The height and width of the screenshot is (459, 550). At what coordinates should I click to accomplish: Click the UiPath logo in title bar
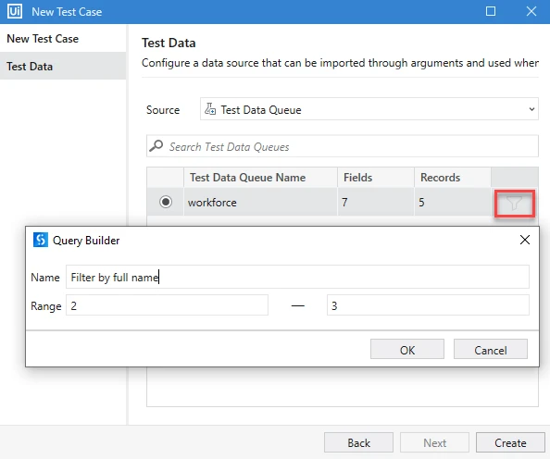[15, 12]
